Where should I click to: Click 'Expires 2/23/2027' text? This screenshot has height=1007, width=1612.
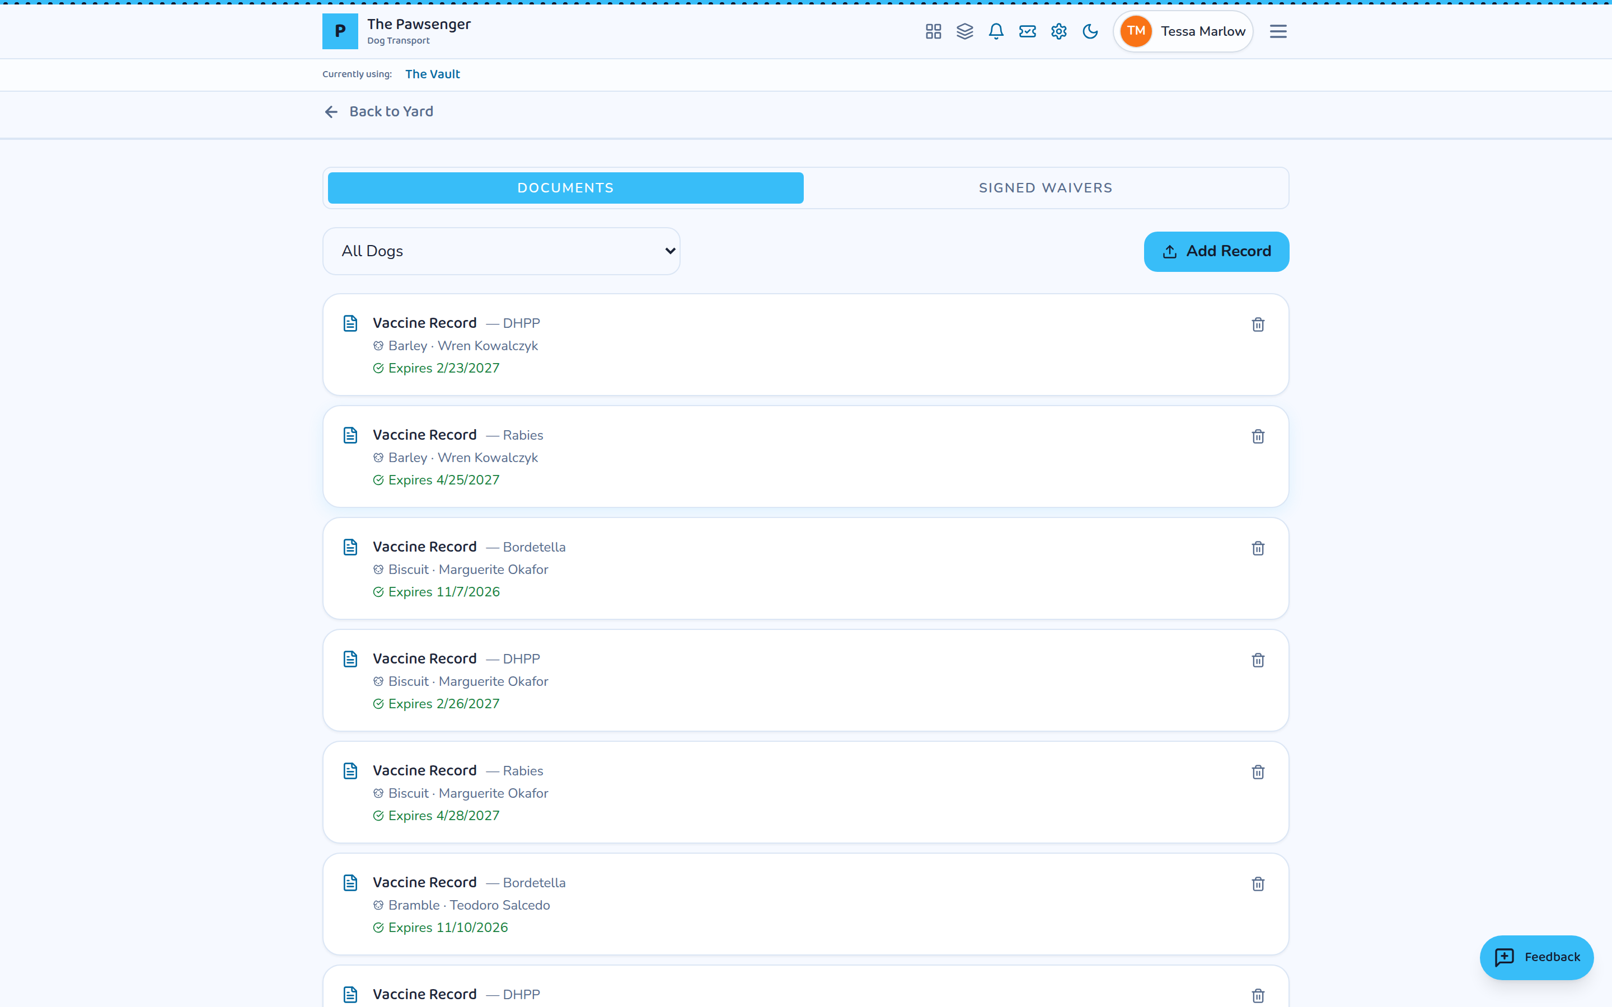point(444,368)
